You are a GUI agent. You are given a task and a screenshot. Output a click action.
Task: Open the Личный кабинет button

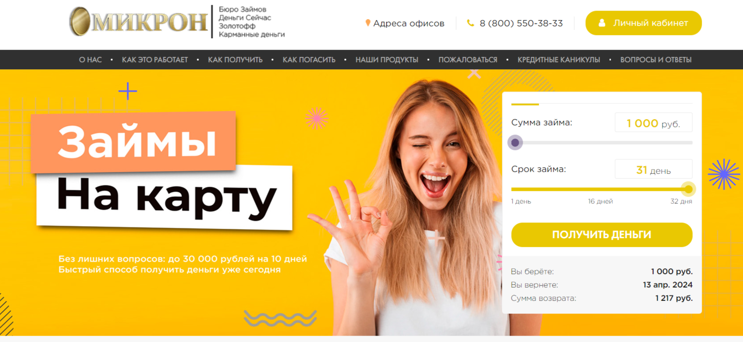pyautogui.click(x=644, y=23)
